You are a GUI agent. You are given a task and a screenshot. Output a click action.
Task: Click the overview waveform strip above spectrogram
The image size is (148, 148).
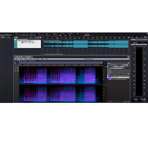point(61,63)
